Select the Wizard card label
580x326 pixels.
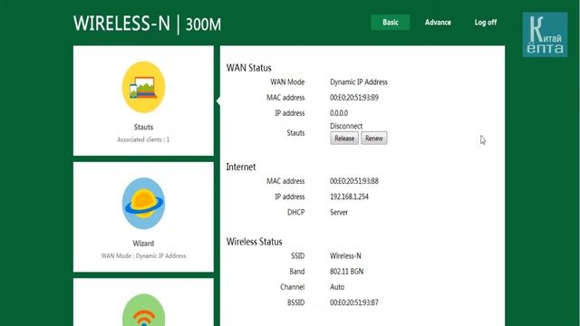click(143, 244)
